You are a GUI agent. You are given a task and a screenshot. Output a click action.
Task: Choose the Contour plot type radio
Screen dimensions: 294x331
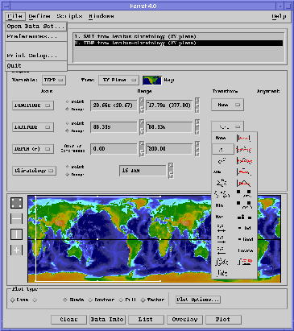[90, 300]
